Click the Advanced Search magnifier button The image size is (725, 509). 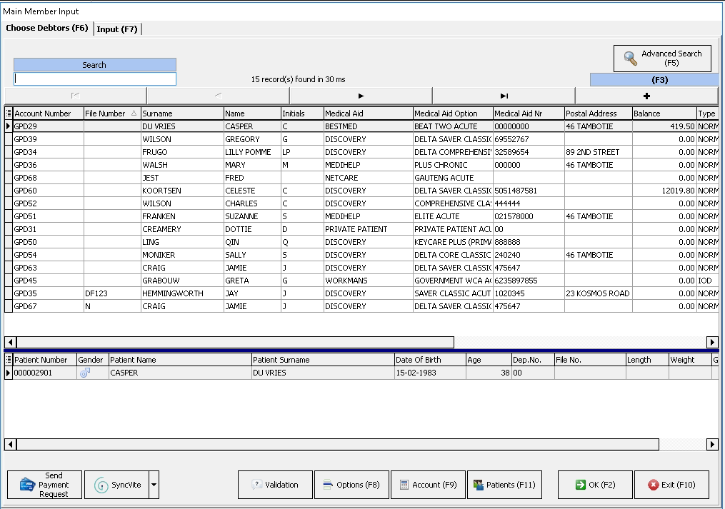pos(661,59)
